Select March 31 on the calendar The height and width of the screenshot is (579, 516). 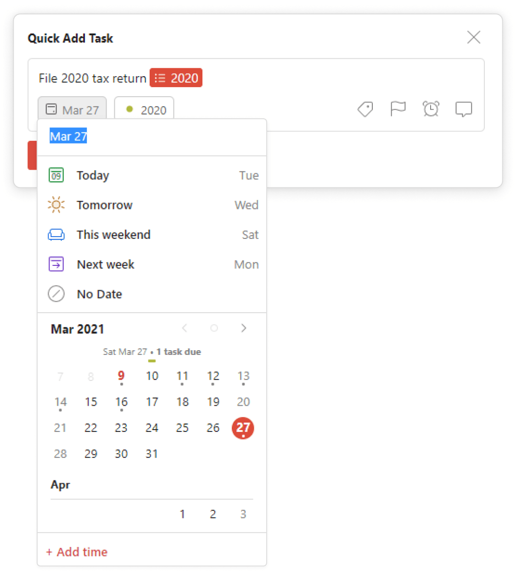(x=151, y=453)
